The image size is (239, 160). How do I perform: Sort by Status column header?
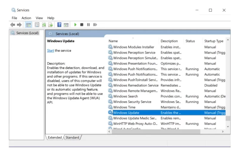coord(190,41)
